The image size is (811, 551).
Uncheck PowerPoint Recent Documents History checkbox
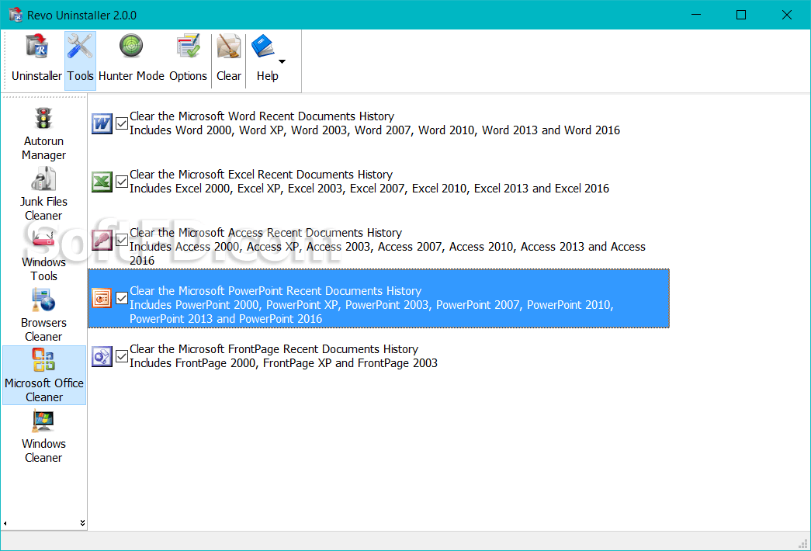pyautogui.click(x=122, y=299)
